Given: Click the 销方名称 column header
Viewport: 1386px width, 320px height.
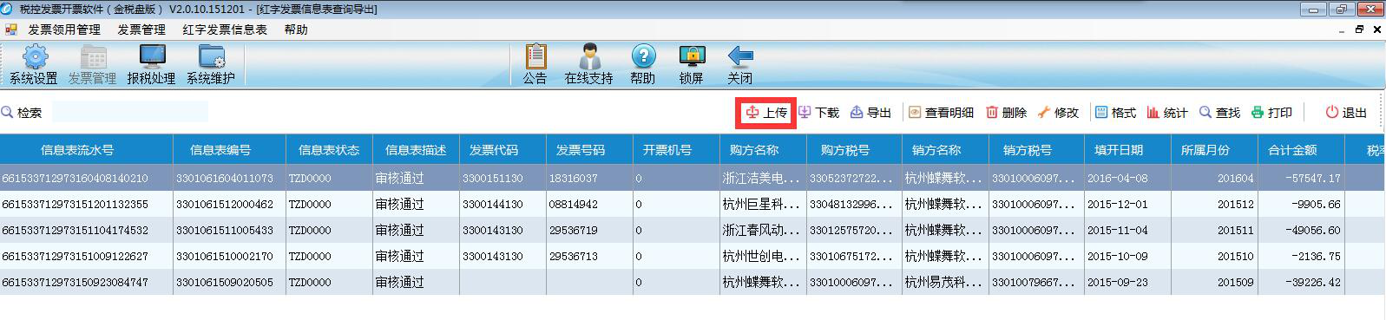Looking at the screenshot, I should 946,150.
